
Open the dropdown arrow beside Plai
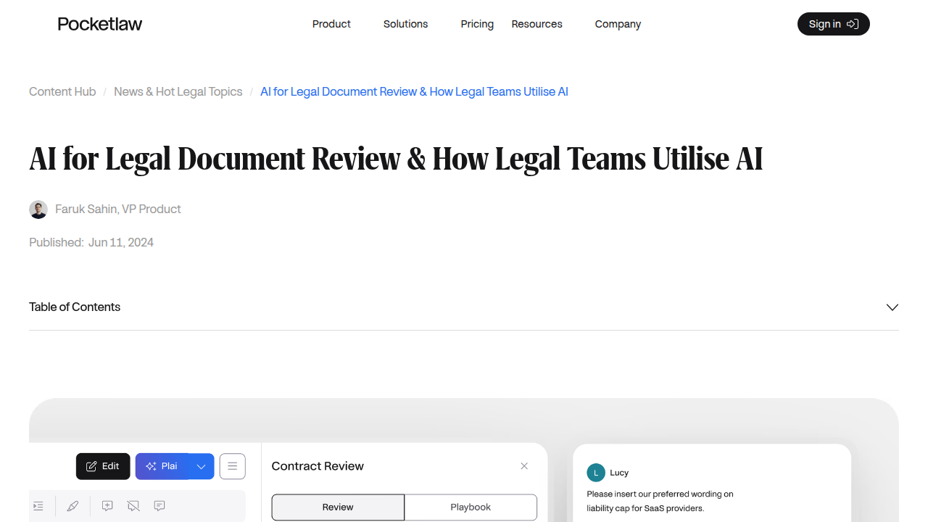(x=202, y=466)
